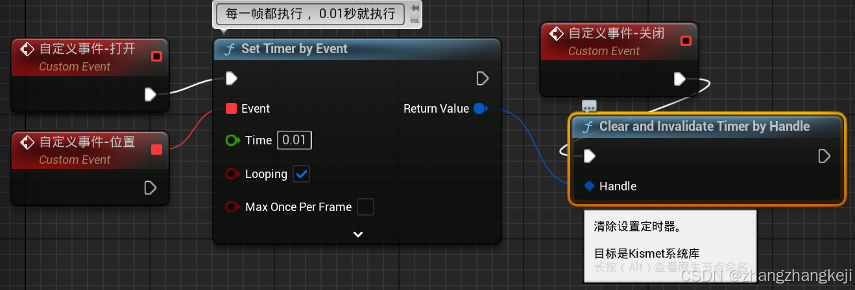Image resolution: width=855 pixels, height=290 pixels.
Task: Click exec output pin of 自定义事件-打开
Action: (150, 95)
